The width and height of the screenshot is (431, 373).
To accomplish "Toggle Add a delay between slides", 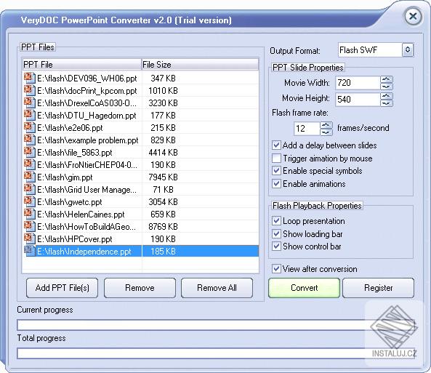I will pos(276,145).
